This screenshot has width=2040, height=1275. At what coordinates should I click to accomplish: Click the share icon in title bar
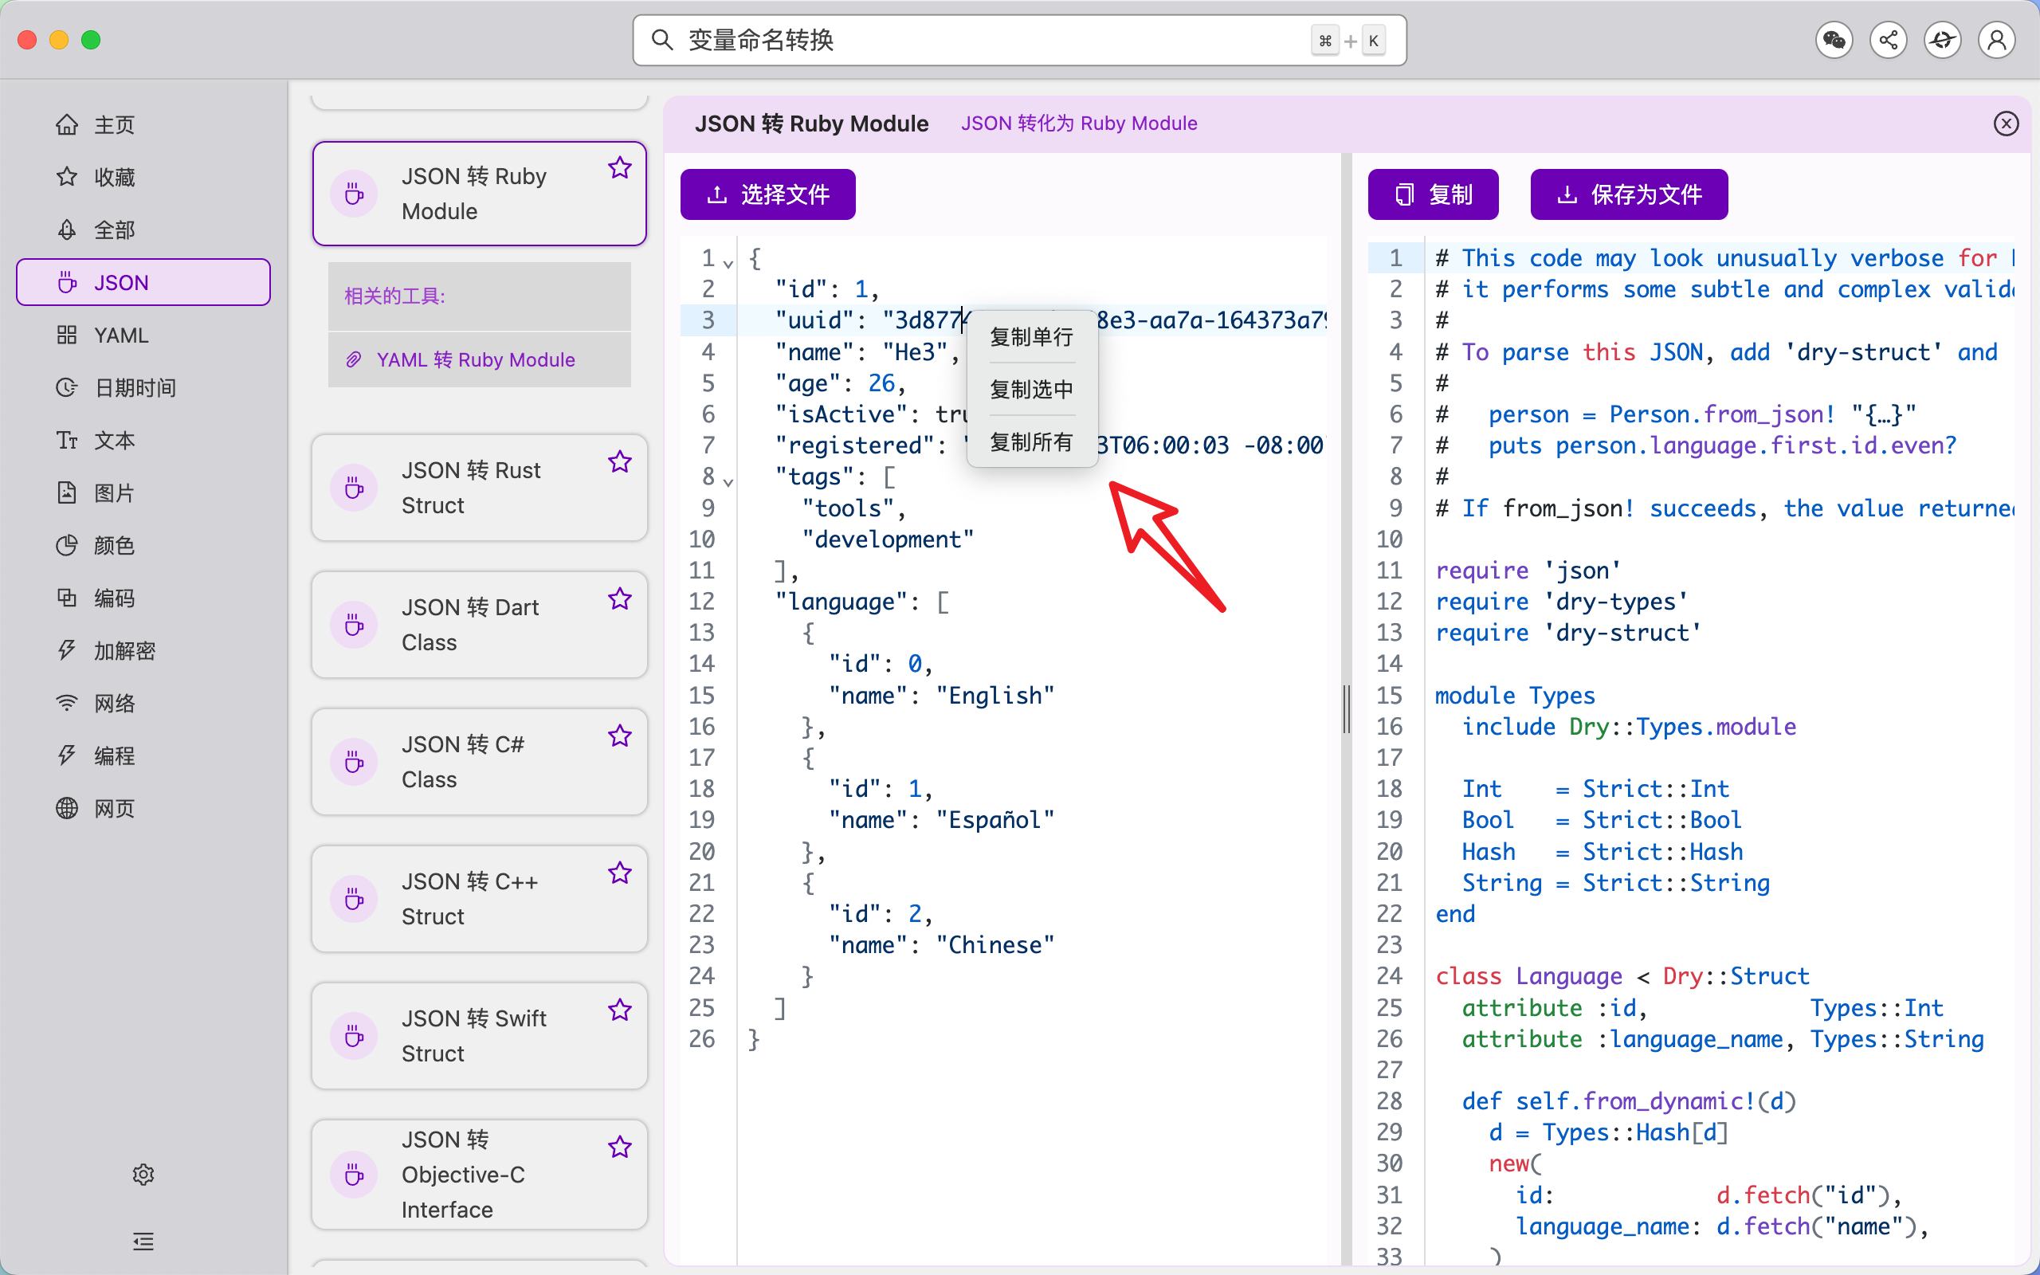click(1888, 40)
